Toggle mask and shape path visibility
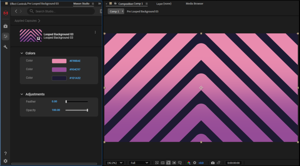Viewport: 300px width, 166px height. click(168, 163)
